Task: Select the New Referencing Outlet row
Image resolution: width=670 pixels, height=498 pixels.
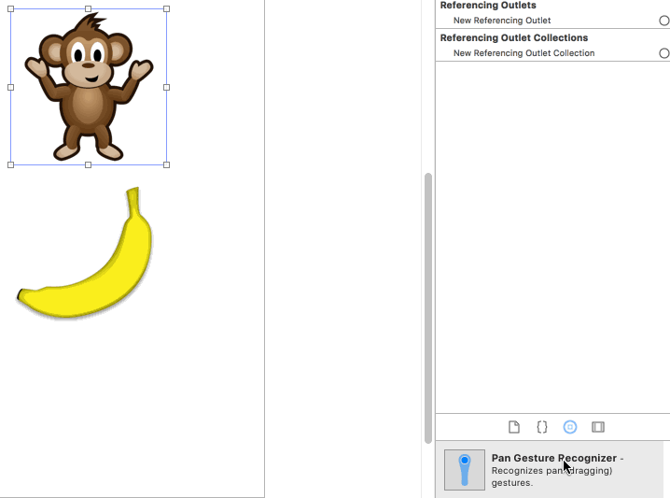Action: pos(502,21)
